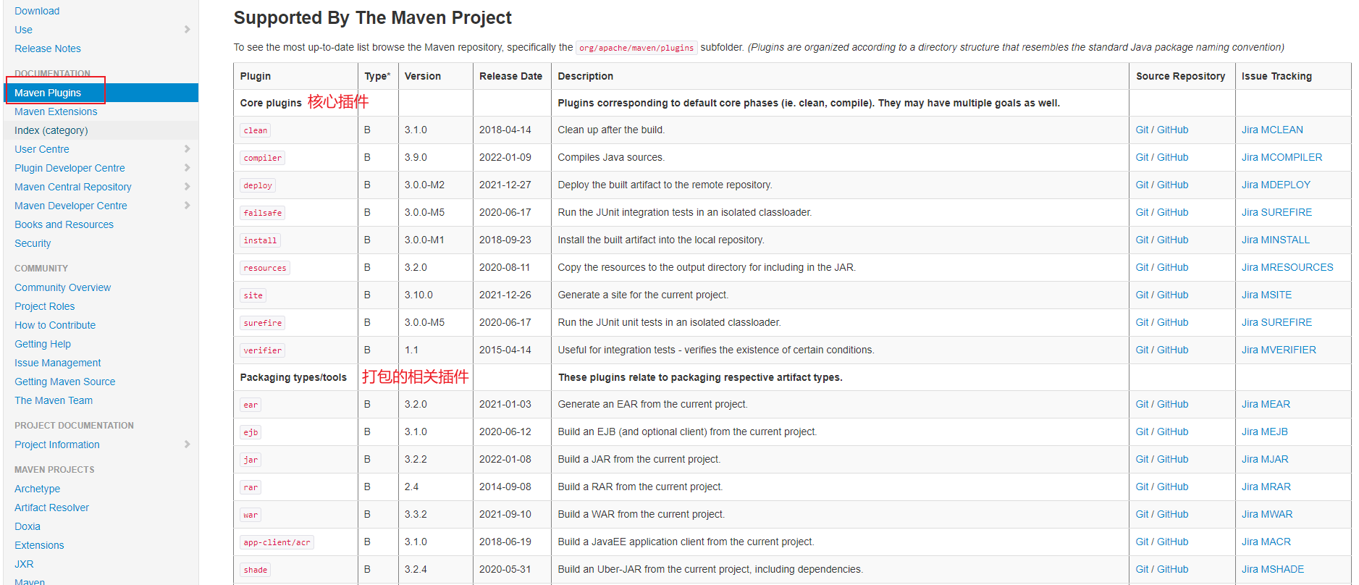Viewport: 1359px width, 585px height.
Task: Open the install plugin link
Action: click(x=261, y=240)
